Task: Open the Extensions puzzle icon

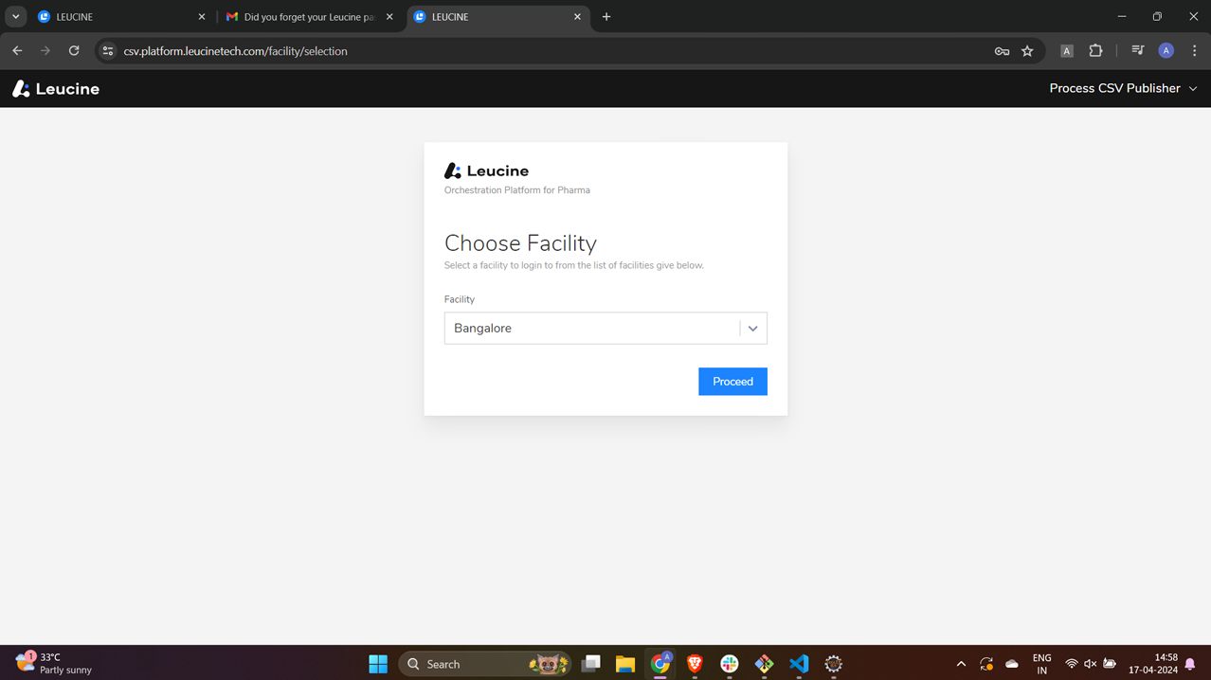Action: tap(1095, 51)
